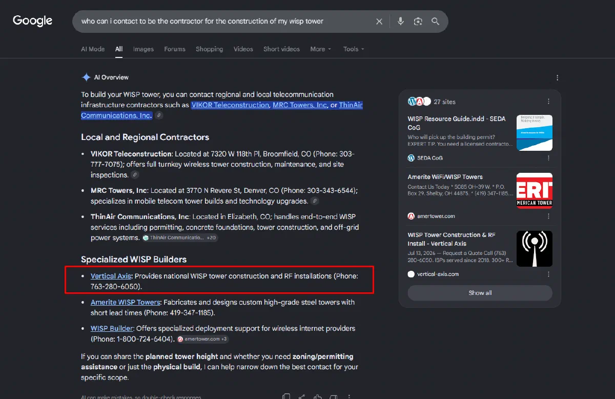
Task: Switch to Images tab
Action: (143, 49)
